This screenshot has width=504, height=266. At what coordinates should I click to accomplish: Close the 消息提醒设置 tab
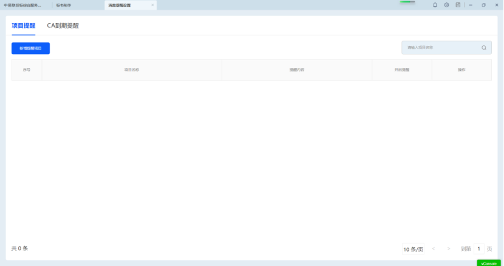[x=152, y=5]
